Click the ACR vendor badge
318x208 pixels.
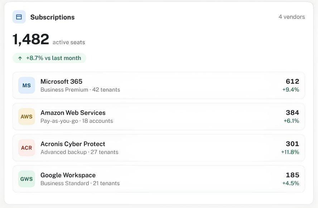(x=26, y=148)
